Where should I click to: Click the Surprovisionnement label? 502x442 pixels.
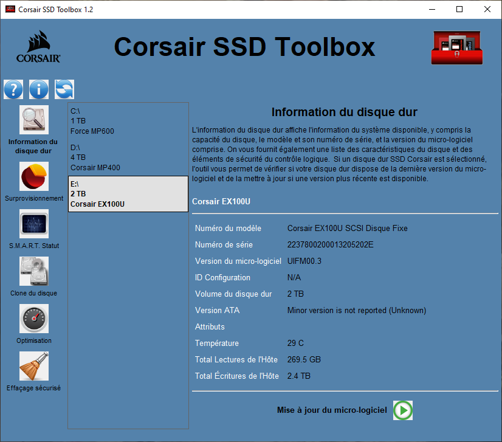[34, 198]
